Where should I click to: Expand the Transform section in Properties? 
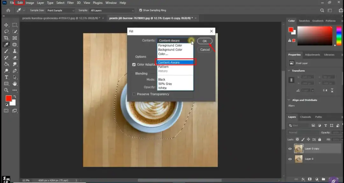coord(297,71)
